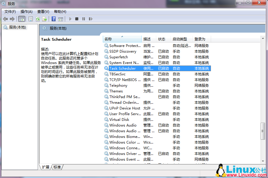
Task: Select the Windows Event ... service
Action: pyautogui.click(x=125, y=159)
